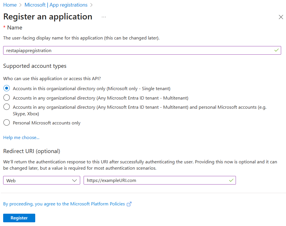Navigate to the Home breadcrumb
Viewport: 286px width, 226px height.
point(10,5)
